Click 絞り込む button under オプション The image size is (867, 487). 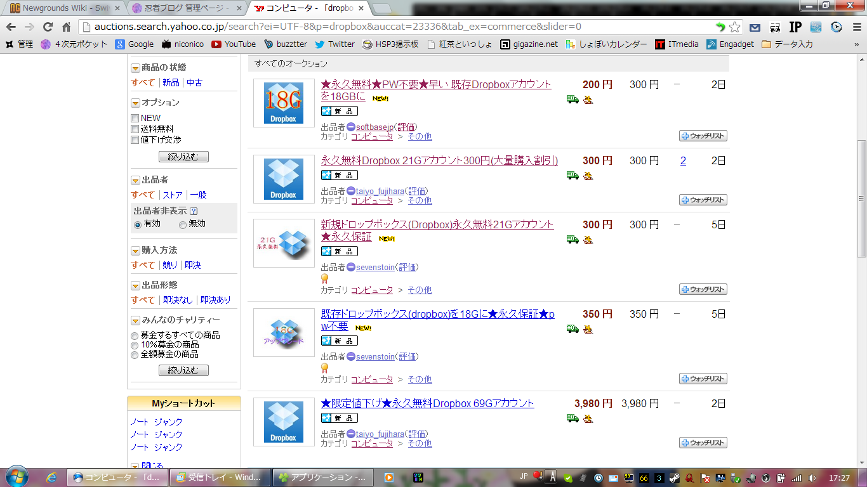(x=183, y=157)
